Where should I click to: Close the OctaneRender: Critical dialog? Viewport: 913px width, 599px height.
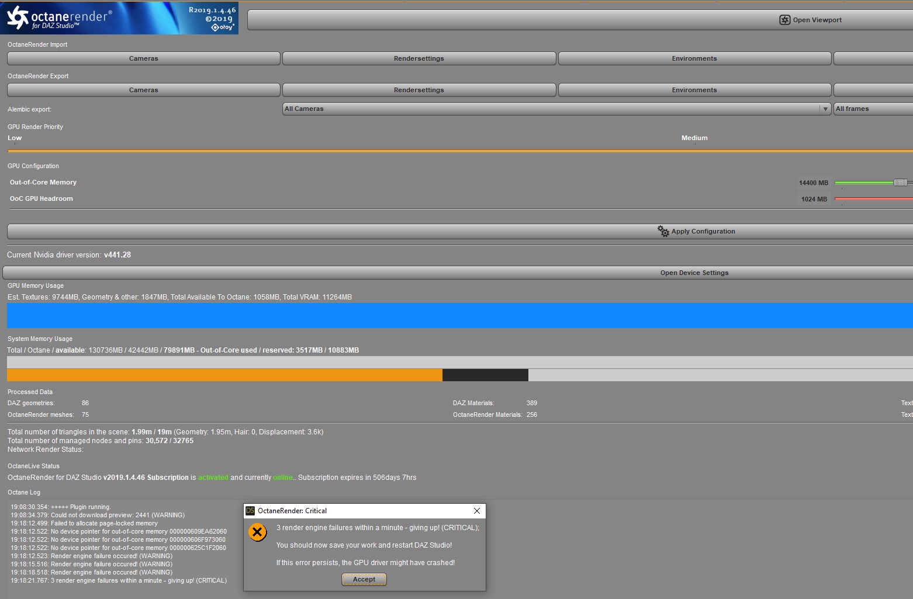(x=477, y=511)
